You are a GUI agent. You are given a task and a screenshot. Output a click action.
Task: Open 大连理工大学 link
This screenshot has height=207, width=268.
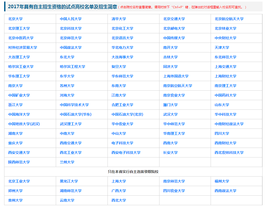tap(19, 57)
